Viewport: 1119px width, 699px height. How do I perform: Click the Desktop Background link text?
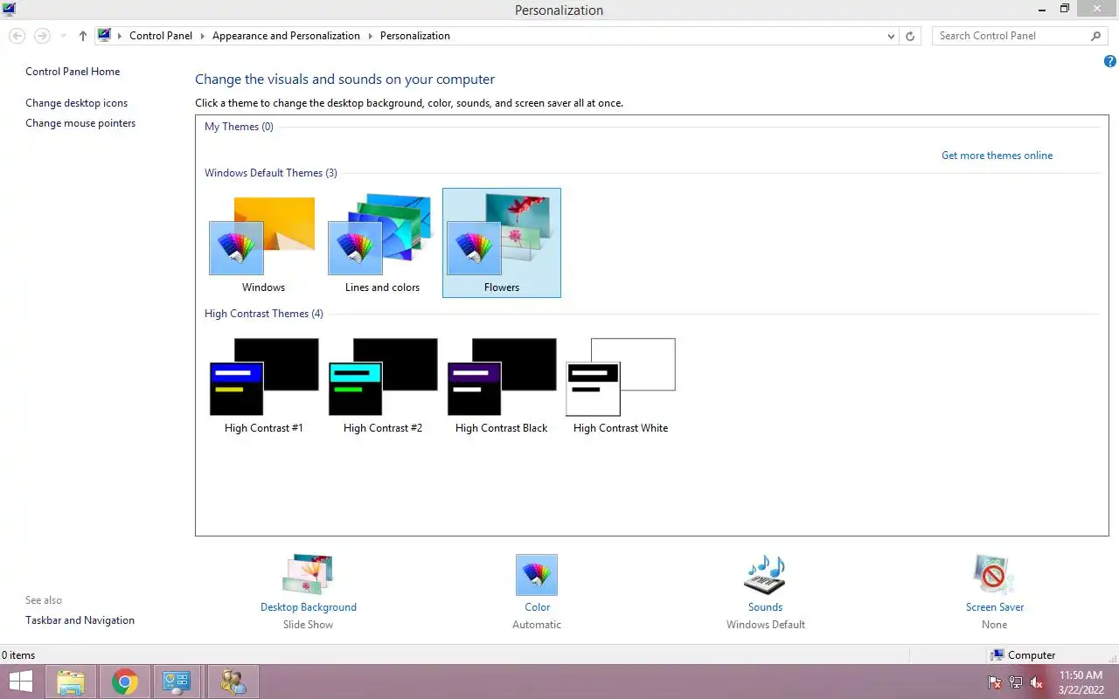(309, 607)
